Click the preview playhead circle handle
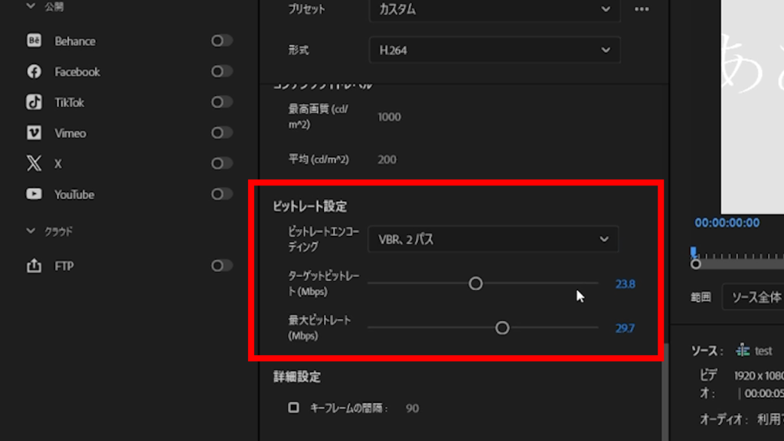The width and height of the screenshot is (784, 441). click(x=695, y=263)
